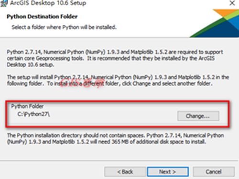Click the 'Select a folder where Python' subtitle
The width and height of the screenshot is (239, 179).
64,27
